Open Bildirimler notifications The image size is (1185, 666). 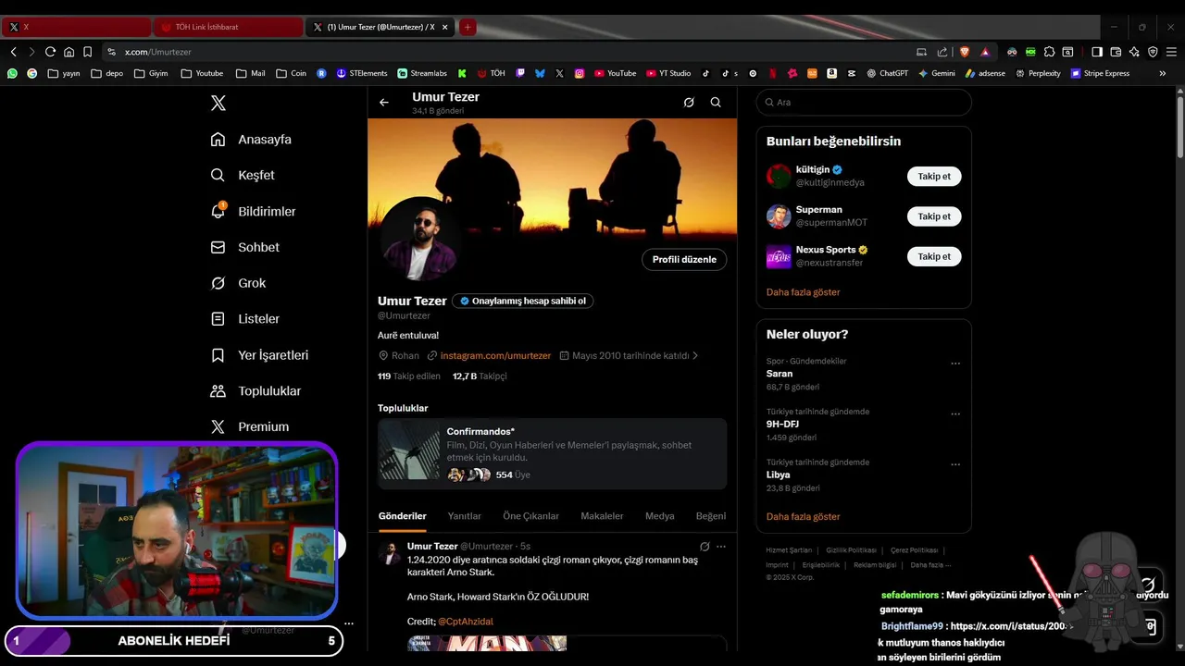[253, 211]
